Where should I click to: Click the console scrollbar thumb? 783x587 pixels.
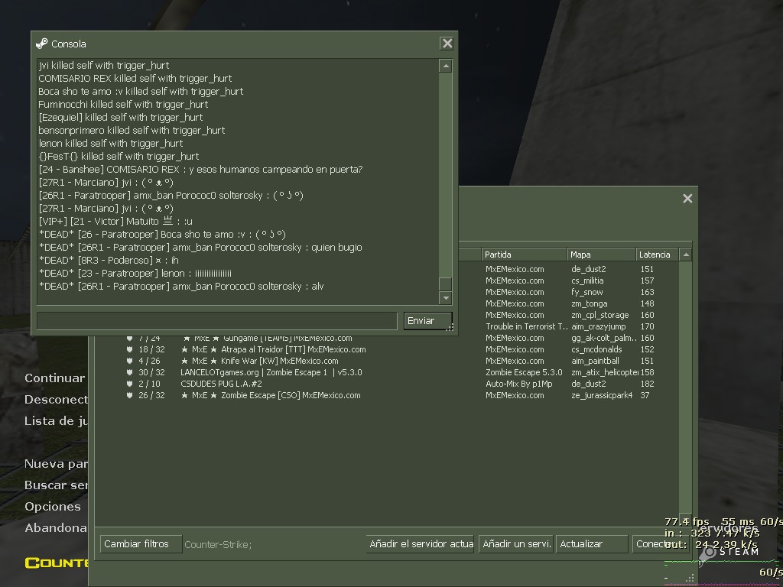(446, 284)
